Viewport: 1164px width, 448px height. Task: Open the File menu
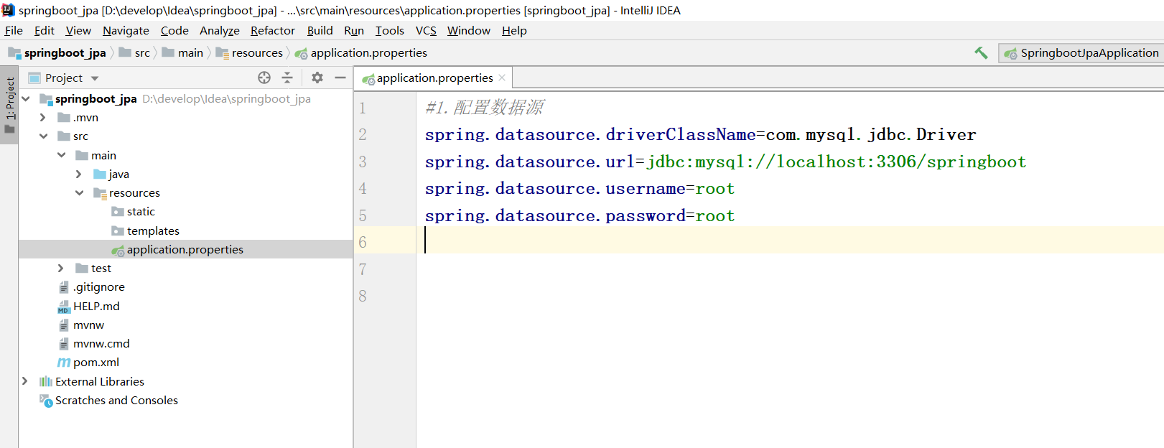tap(14, 31)
